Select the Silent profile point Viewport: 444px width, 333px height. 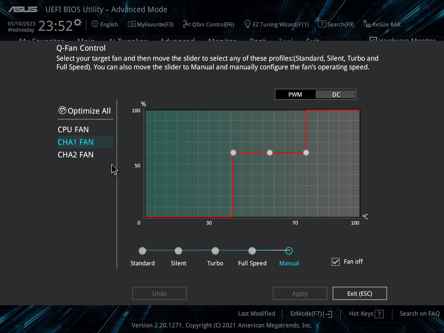coord(178,251)
